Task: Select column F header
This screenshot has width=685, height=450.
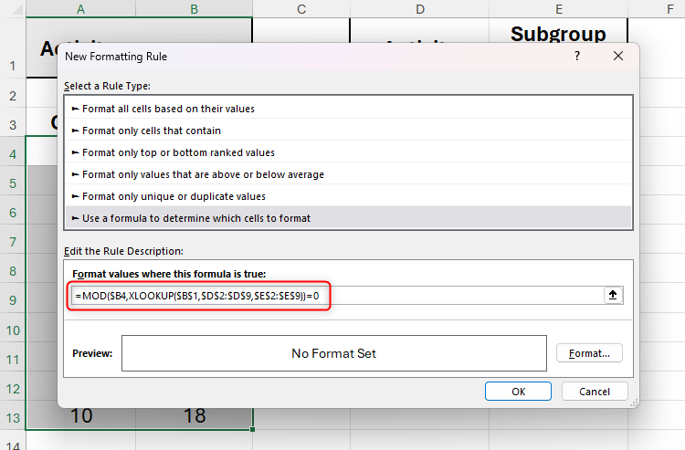Action: 669,8
